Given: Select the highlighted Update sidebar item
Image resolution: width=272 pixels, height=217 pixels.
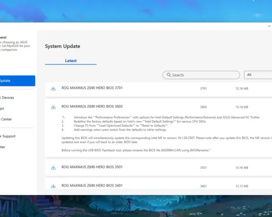Looking at the screenshot, I should point(18,80).
